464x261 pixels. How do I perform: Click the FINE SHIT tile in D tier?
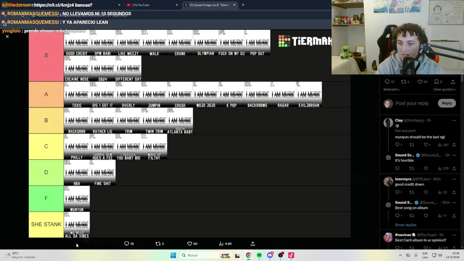103,173
